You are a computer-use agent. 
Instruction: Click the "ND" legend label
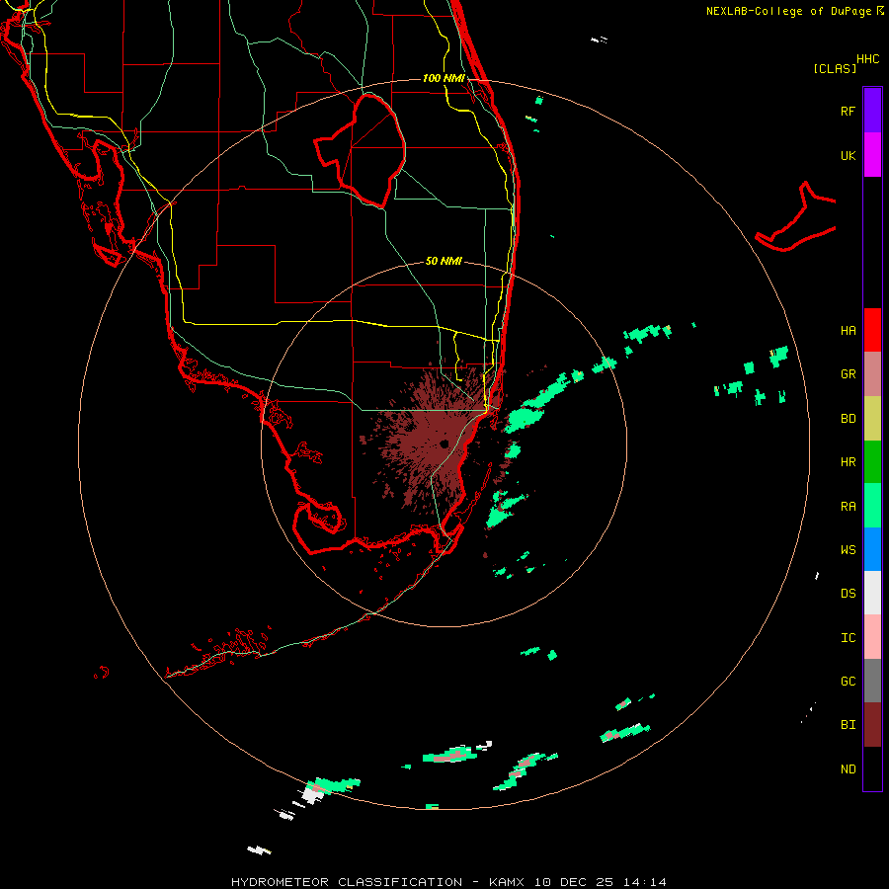click(x=848, y=768)
